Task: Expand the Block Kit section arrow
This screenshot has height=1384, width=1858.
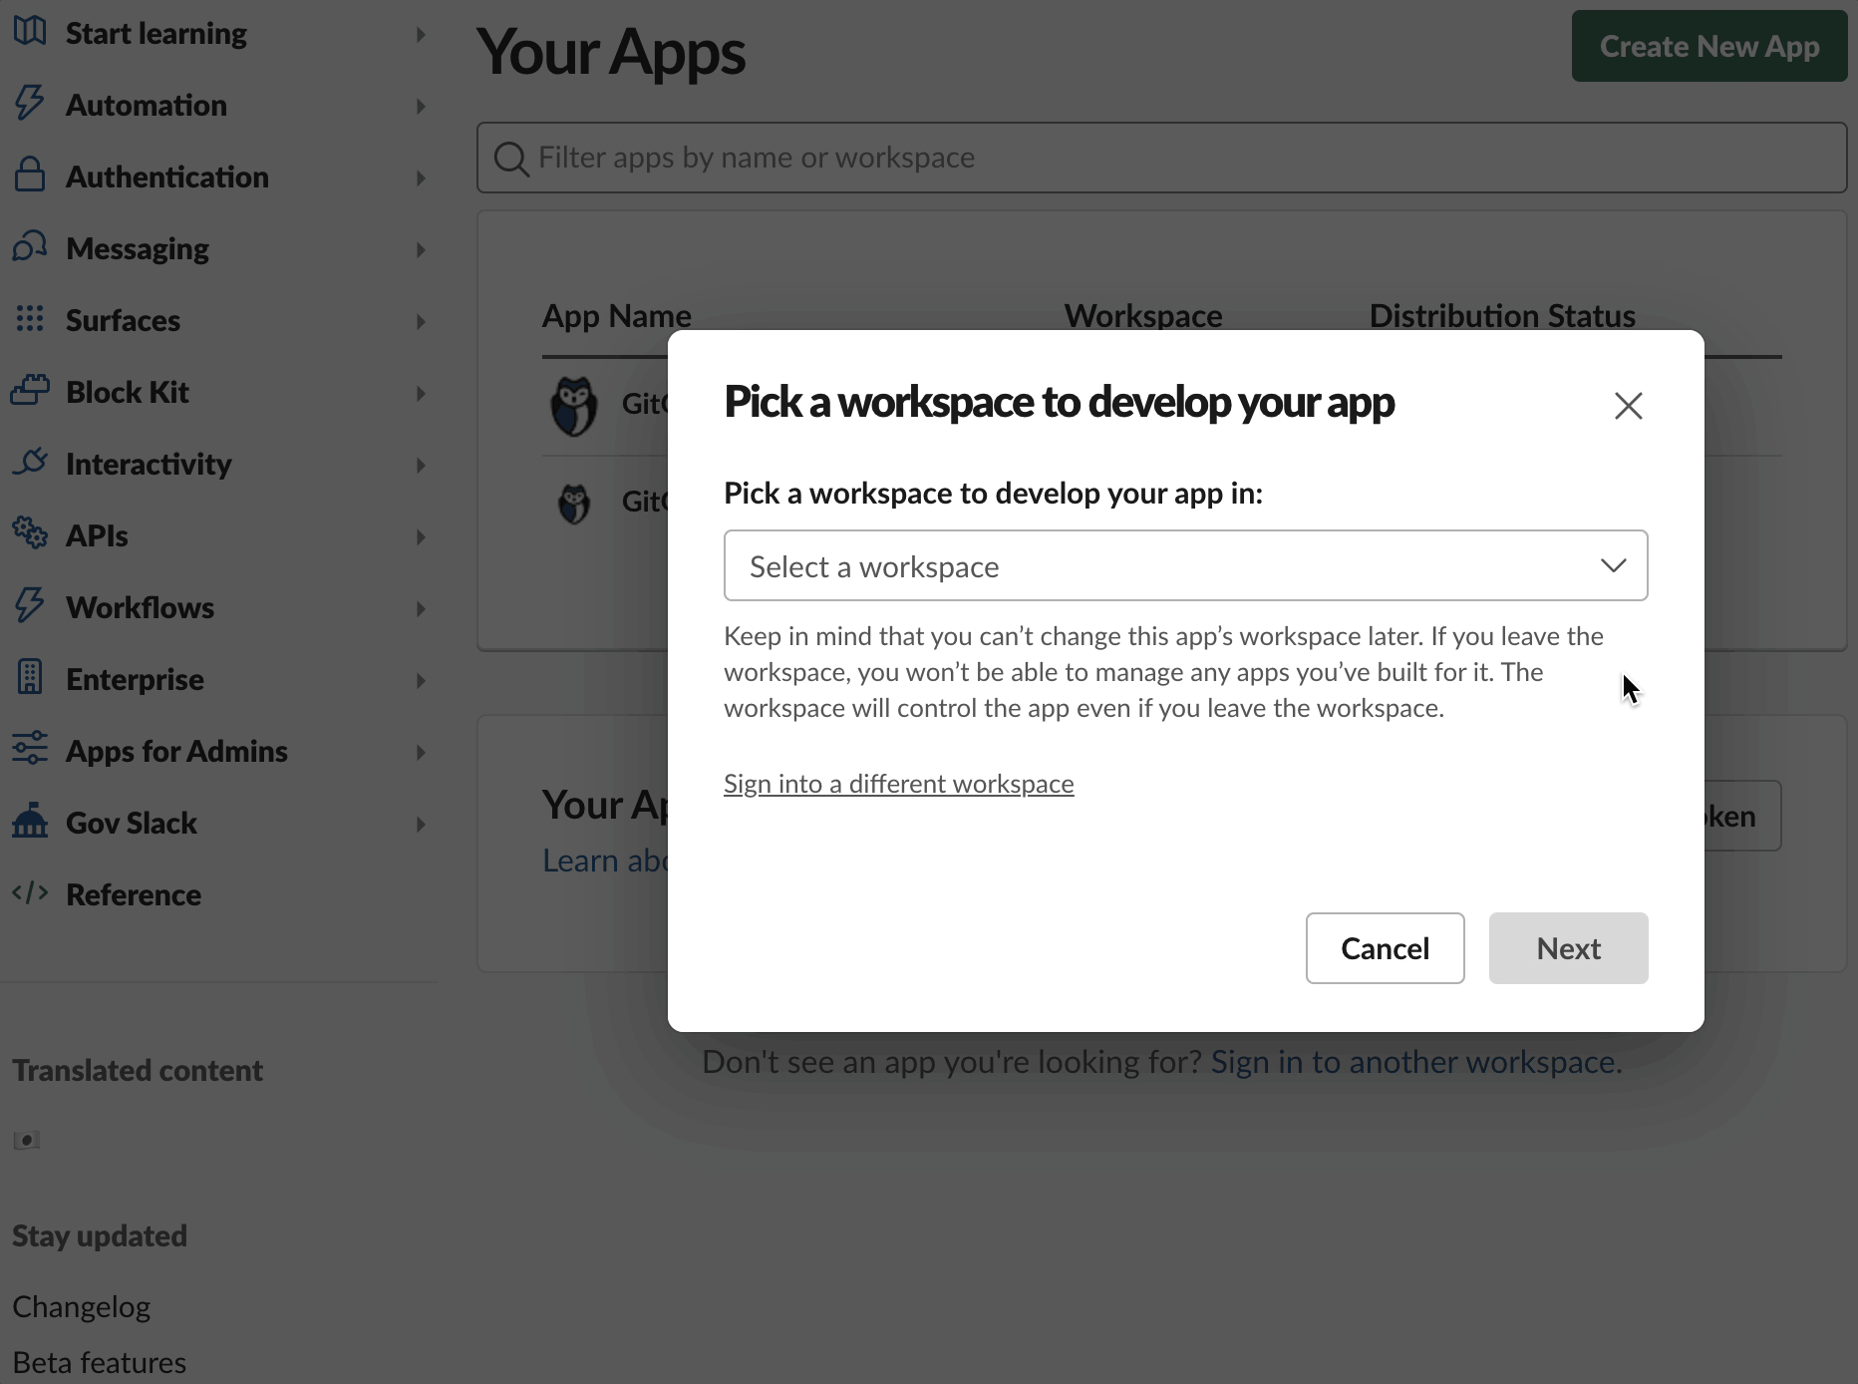Action: click(x=421, y=394)
